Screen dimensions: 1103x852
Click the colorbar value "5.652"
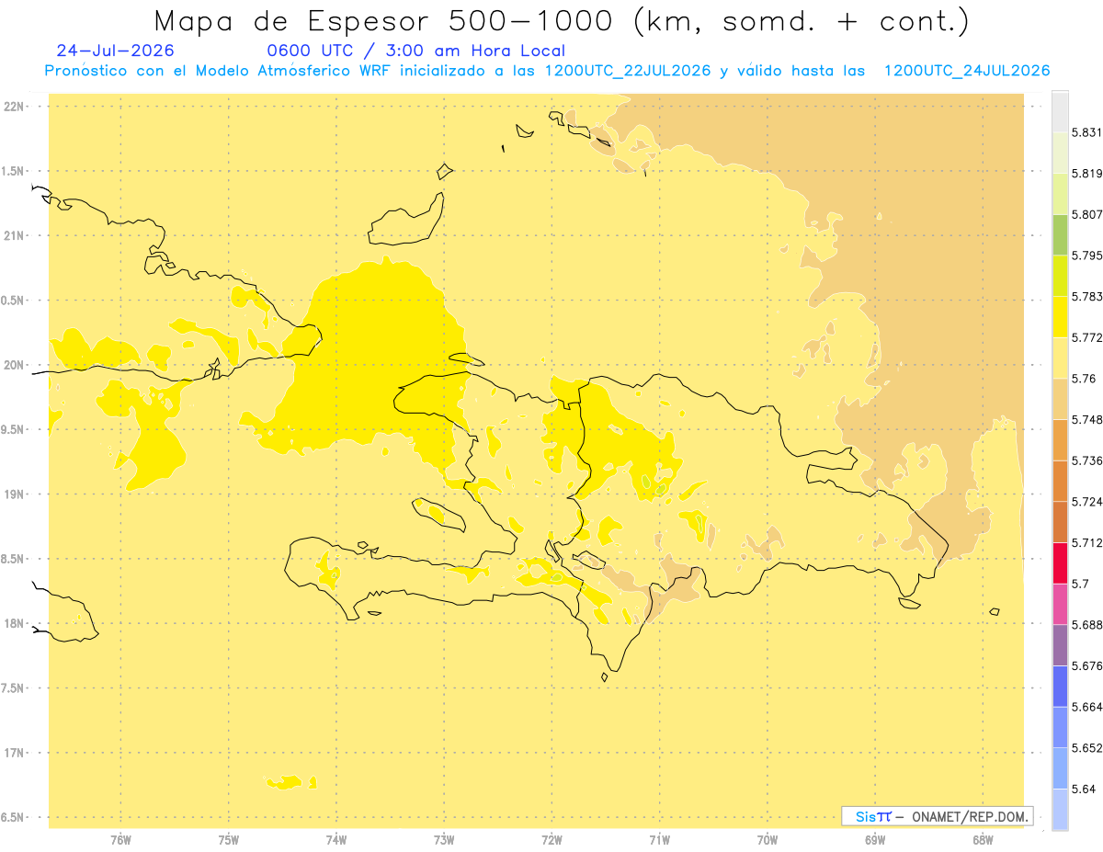coord(1087,748)
